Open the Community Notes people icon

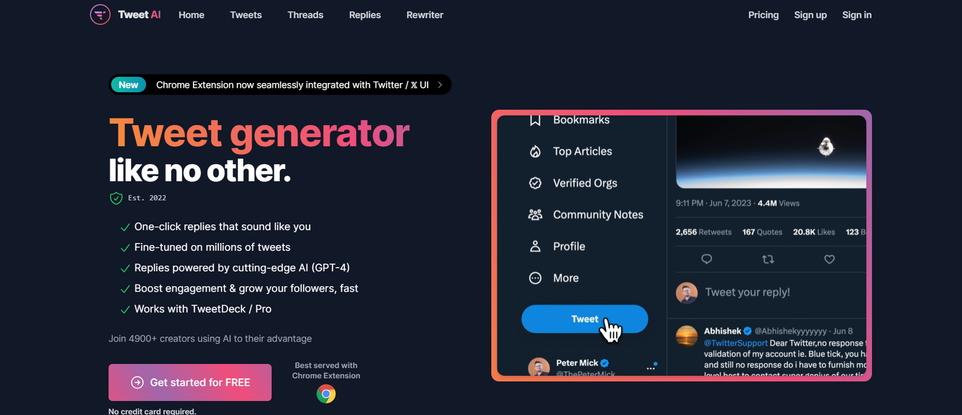click(535, 215)
